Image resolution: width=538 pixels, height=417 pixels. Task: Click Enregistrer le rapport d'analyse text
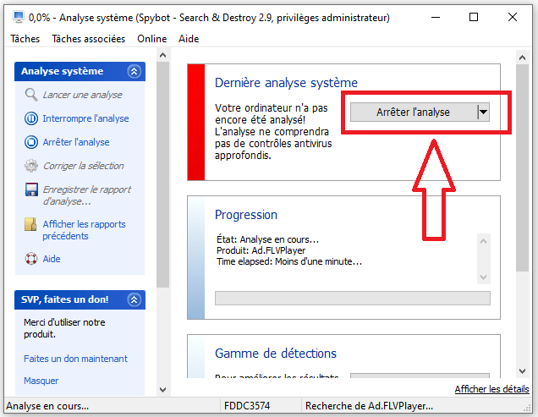pos(87,195)
